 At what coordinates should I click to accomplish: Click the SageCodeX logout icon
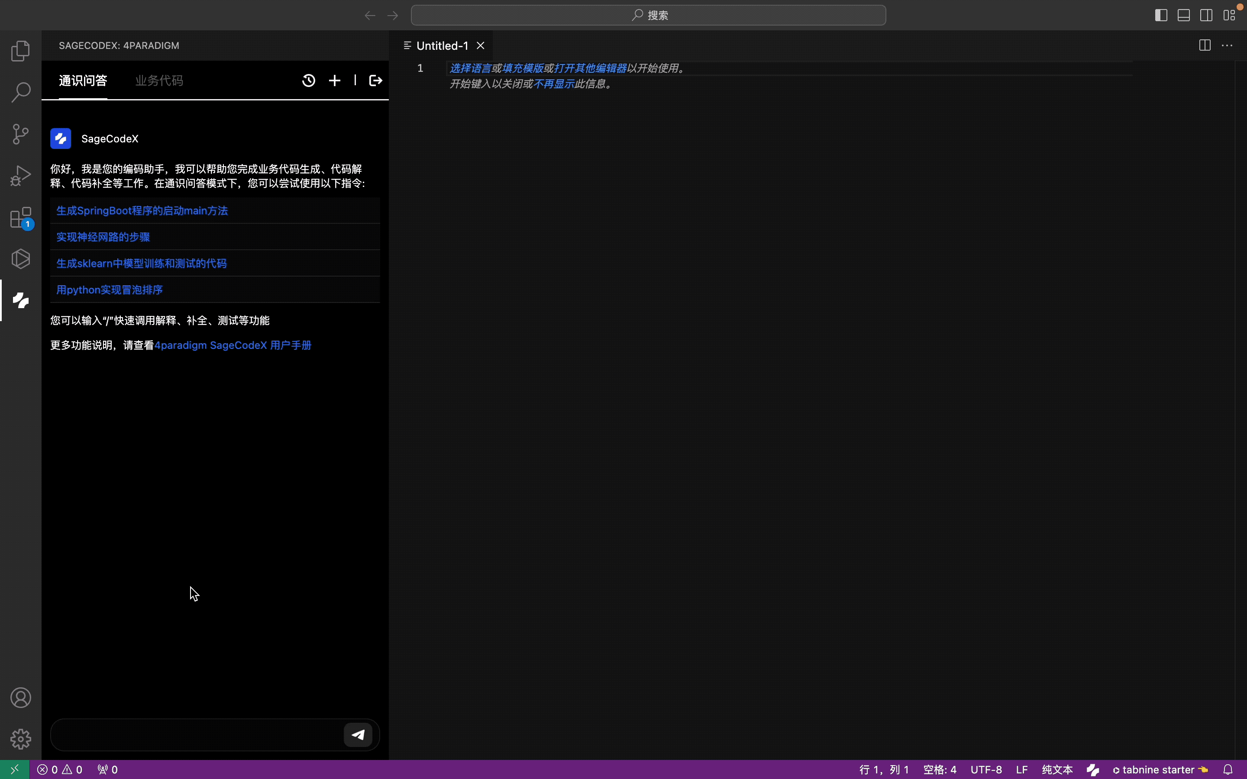376,80
